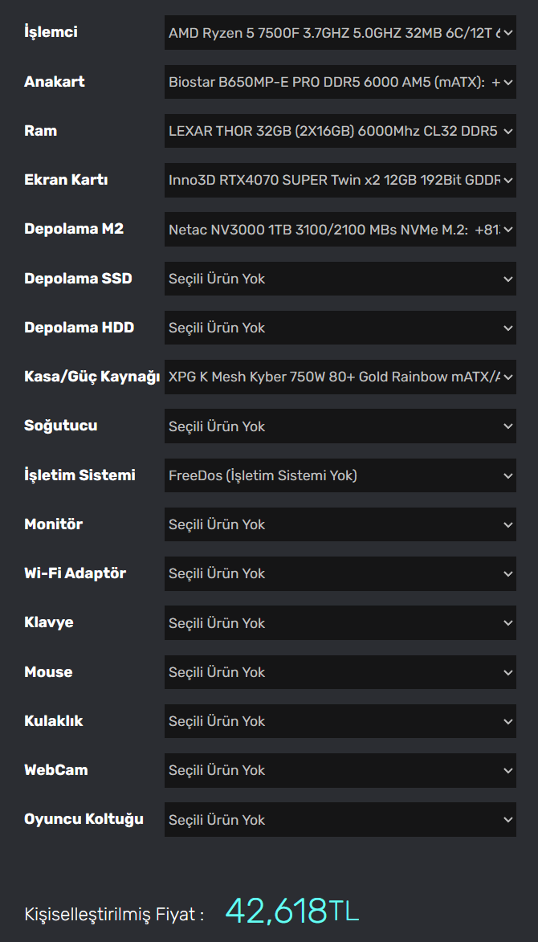The image size is (538, 942).
Task: Open the Depolama HDD dropdown
Action: [340, 328]
